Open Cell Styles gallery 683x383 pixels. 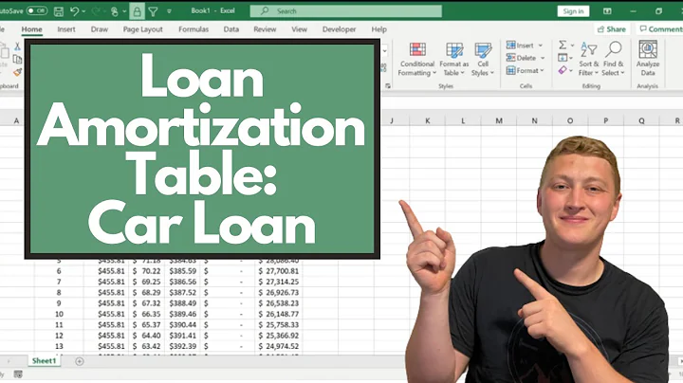pyautogui.click(x=483, y=60)
